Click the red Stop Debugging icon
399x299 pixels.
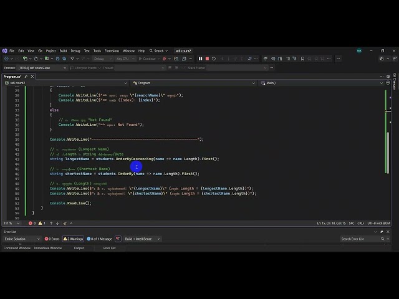pyautogui.click(x=207, y=59)
